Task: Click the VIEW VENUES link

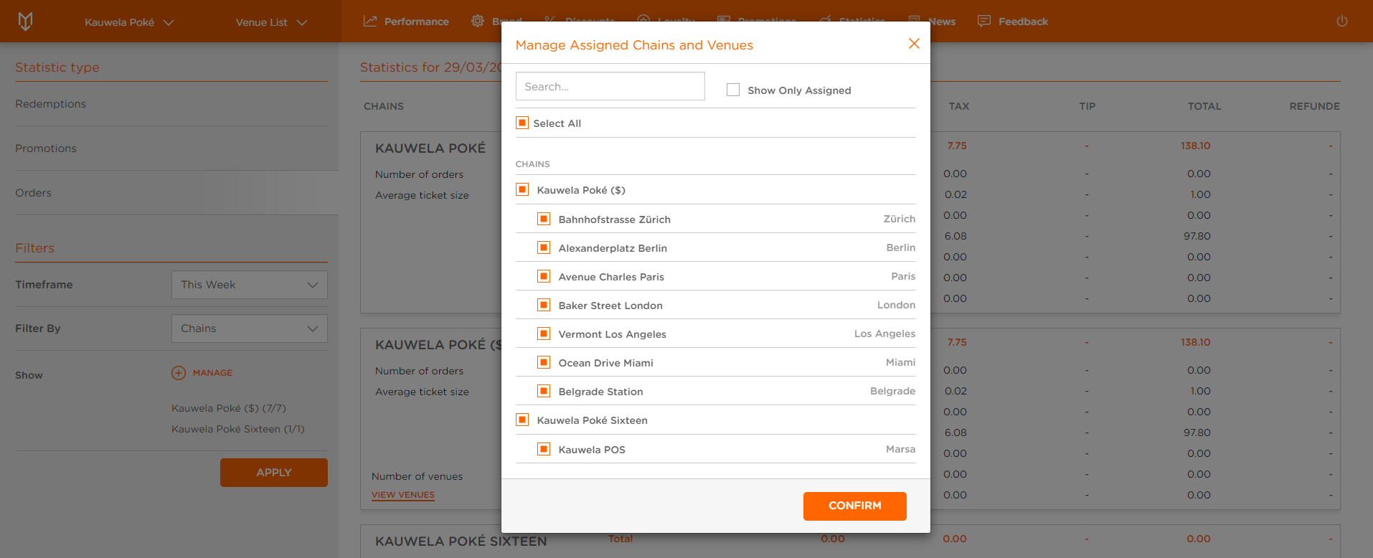Action: (403, 495)
